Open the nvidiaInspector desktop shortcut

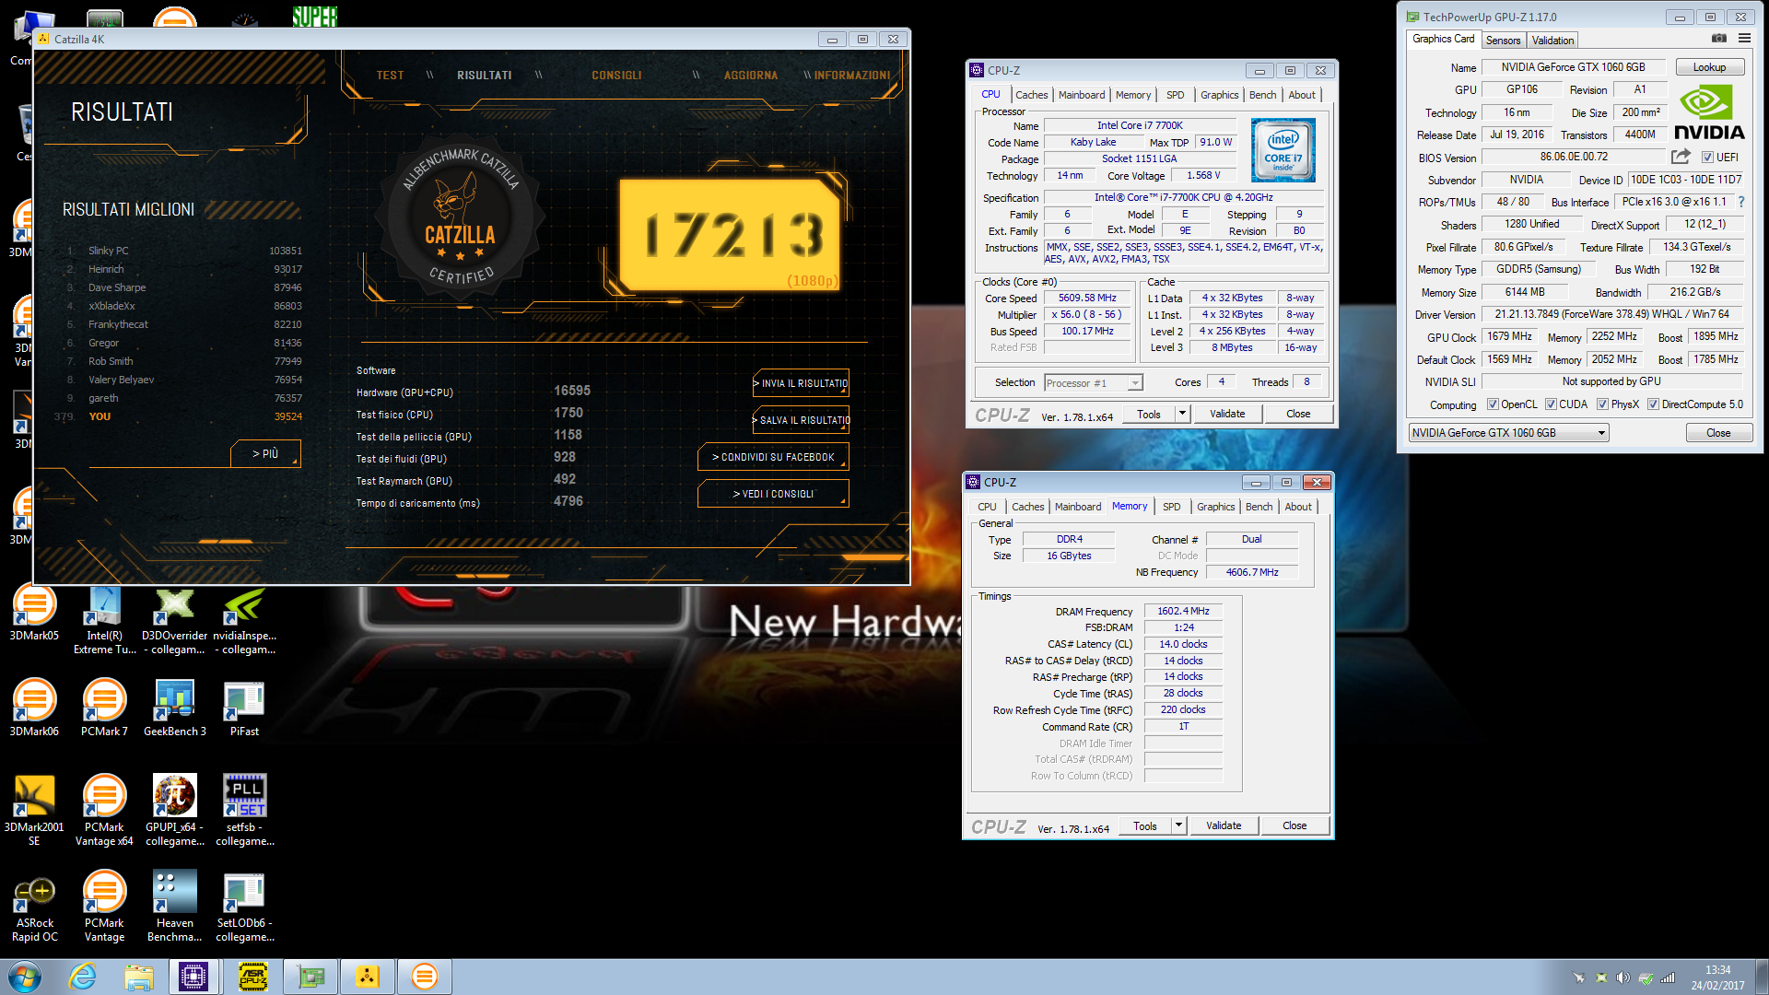244,620
